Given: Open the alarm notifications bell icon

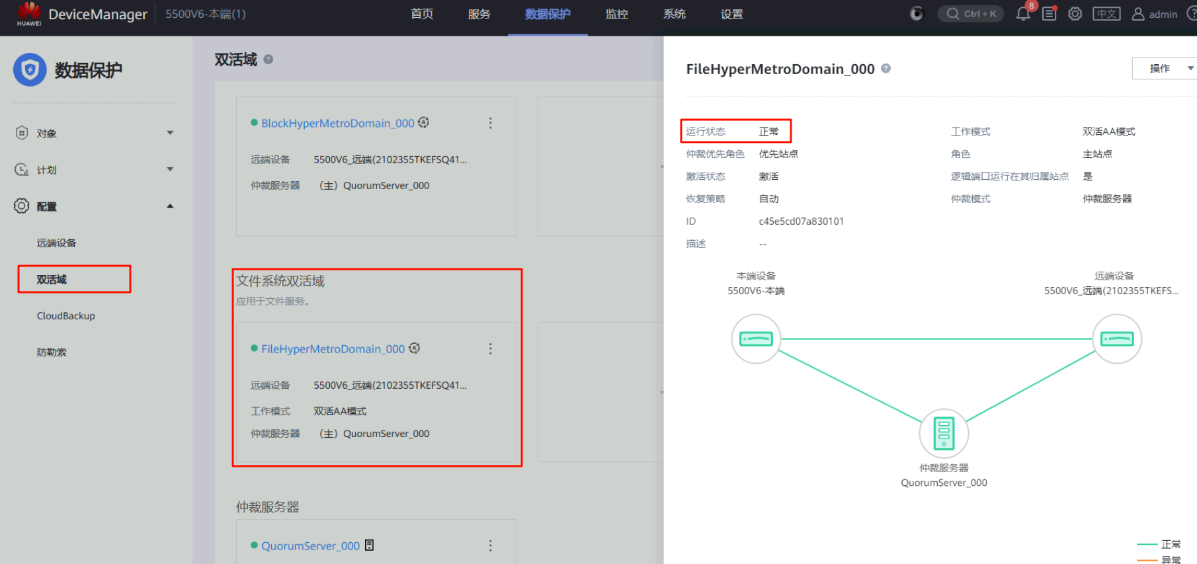Looking at the screenshot, I should click(1022, 14).
